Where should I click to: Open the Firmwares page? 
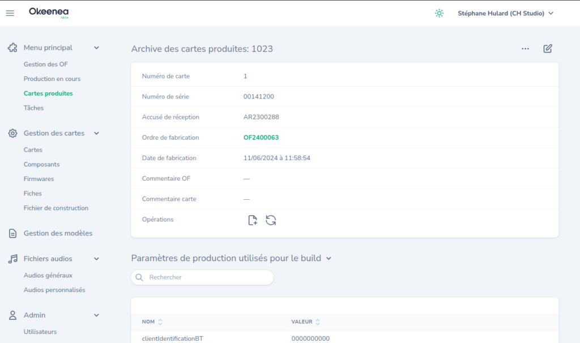[39, 179]
